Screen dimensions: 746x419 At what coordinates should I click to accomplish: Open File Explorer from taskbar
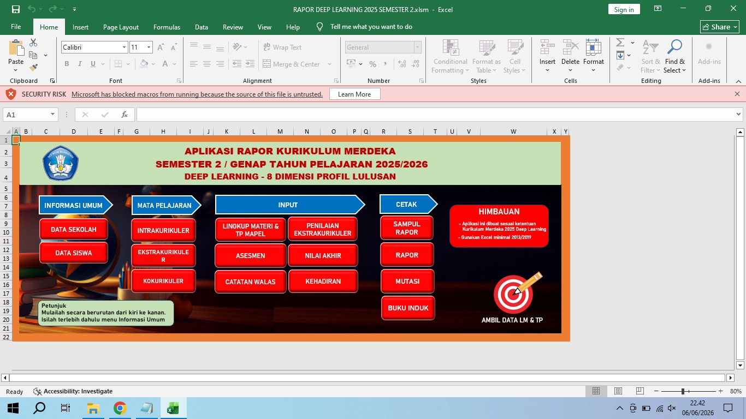click(x=93, y=408)
